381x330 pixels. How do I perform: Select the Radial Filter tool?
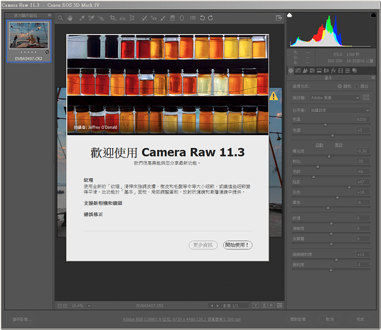(182, 18)
